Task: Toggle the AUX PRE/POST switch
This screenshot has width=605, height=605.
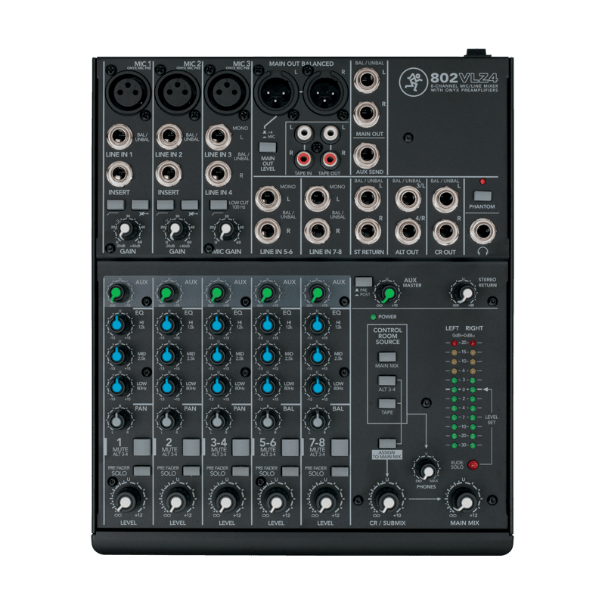Action: pyautogui.click(x=364, y=281)
